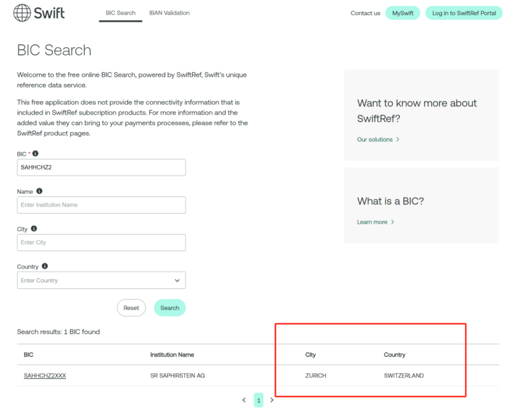The width and height of the screenshot is (530, 410).
Task: Open Our solutions link
Action: click(x=378, y=139)
